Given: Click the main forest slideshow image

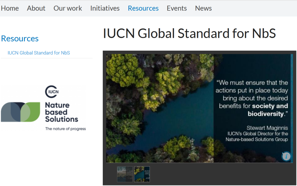Looking at the screenshot, I should [x=199, y=108].
